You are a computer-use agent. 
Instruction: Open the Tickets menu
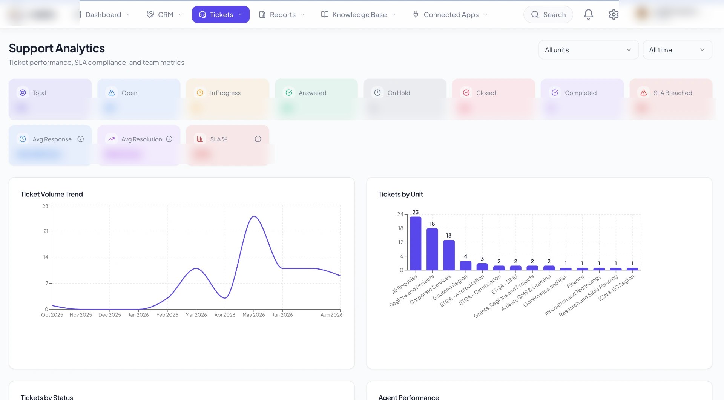[221, 14]
